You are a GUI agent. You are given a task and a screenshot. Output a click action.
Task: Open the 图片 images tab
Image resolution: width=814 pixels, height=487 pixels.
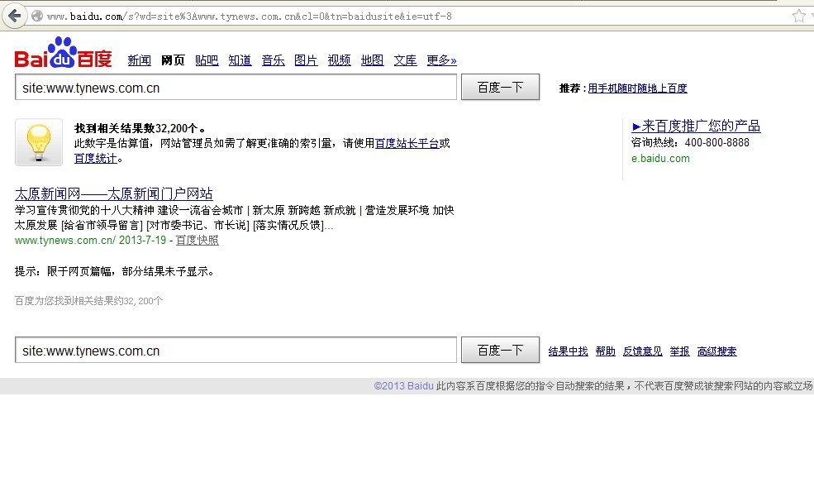[x=306, y=60]
